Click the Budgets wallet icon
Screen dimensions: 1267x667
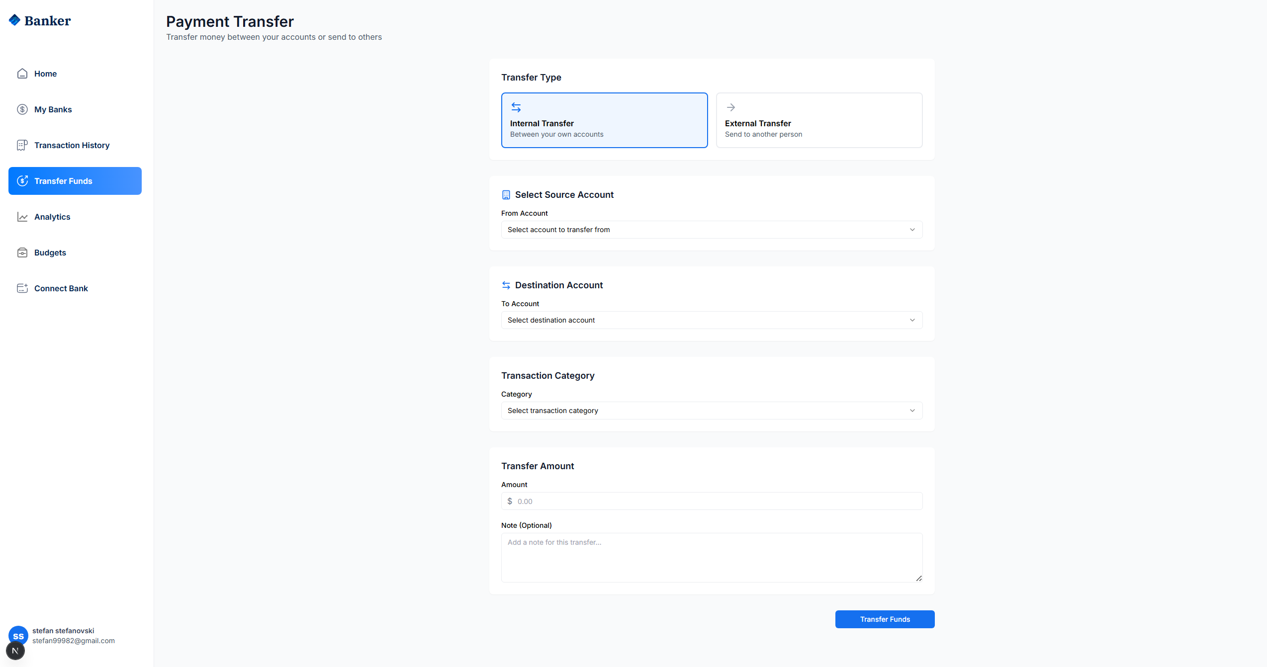click(x=22, y=252)
